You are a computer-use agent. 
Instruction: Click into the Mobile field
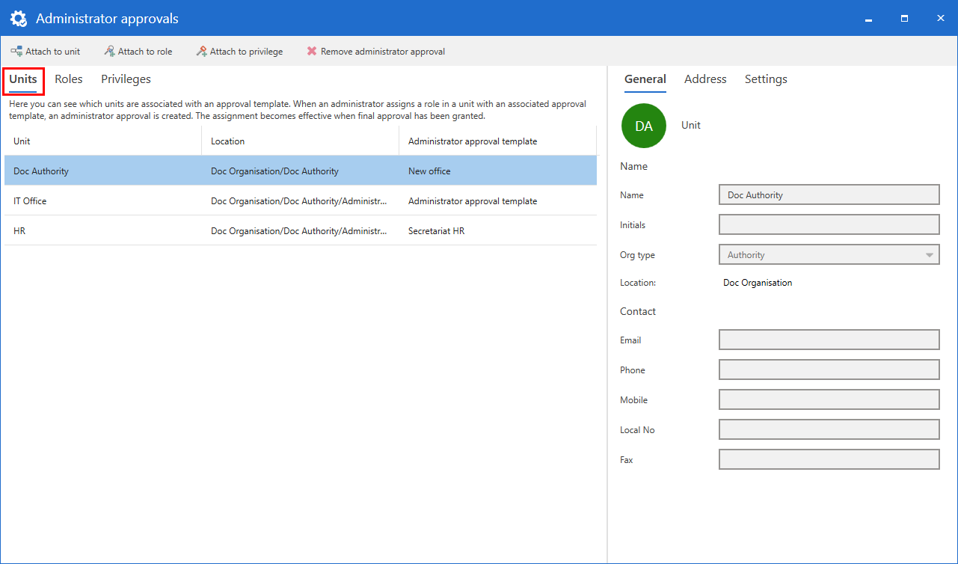[x=829, y=400]
